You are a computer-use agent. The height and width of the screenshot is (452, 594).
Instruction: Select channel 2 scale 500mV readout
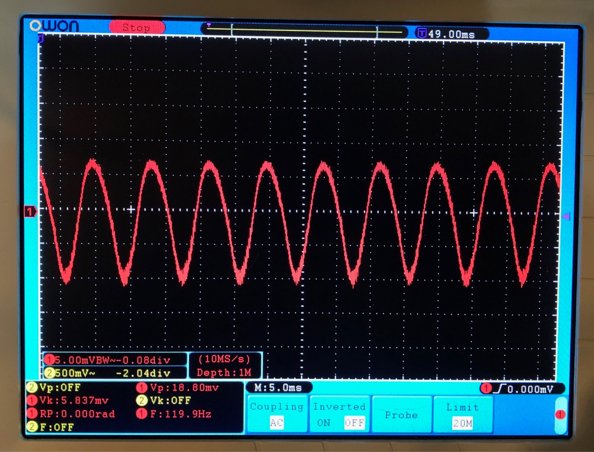point(115,373)
